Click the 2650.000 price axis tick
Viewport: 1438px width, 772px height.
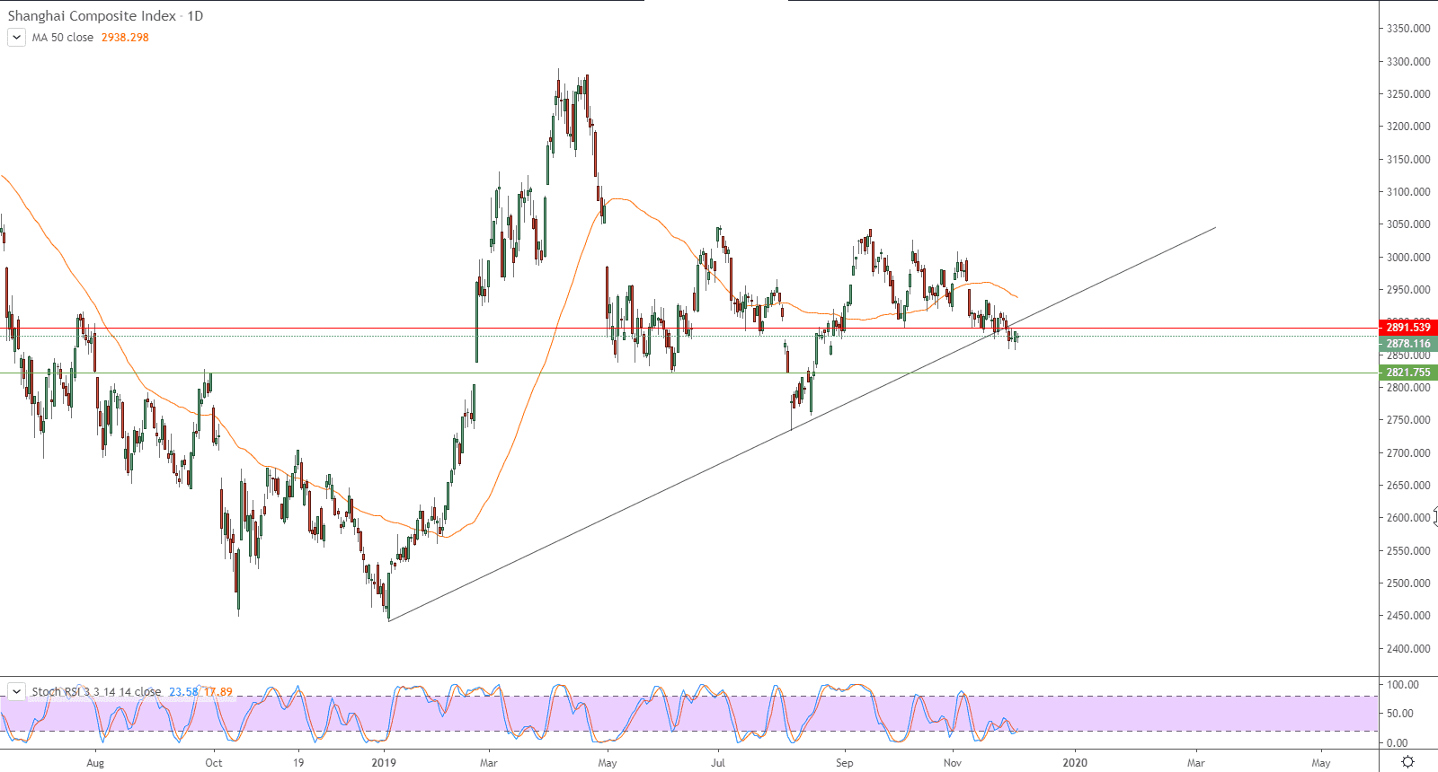tap(1408, 486)
